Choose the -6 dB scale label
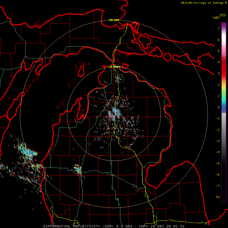 pos(218,175)
